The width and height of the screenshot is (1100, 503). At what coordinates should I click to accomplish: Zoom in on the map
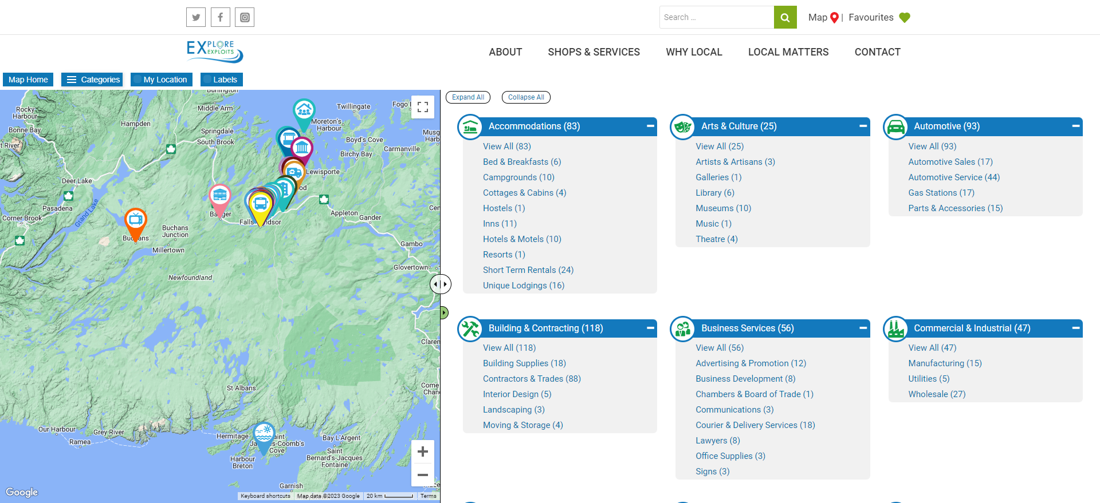click(423, 451)
